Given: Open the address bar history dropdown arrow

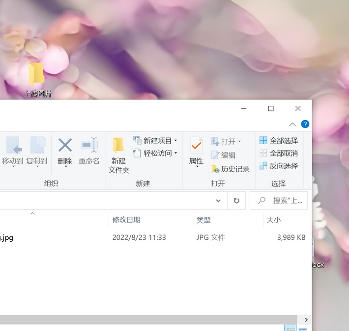Looking at the screenshot, I should (218, 201).
